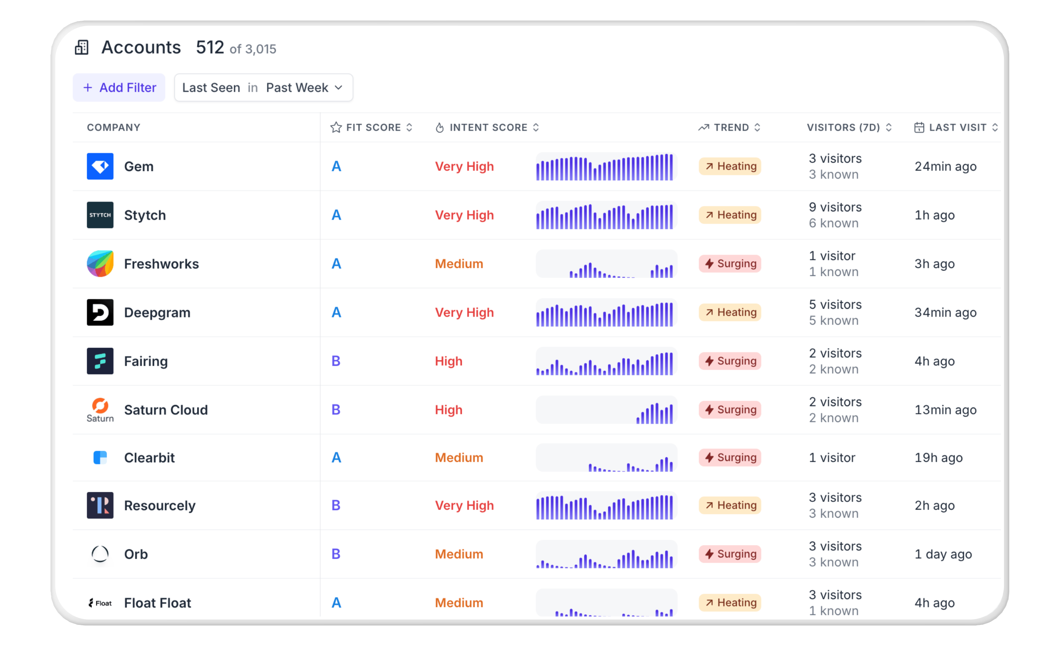
Task: Open the Fairing account name
Action: pos(146,362)
